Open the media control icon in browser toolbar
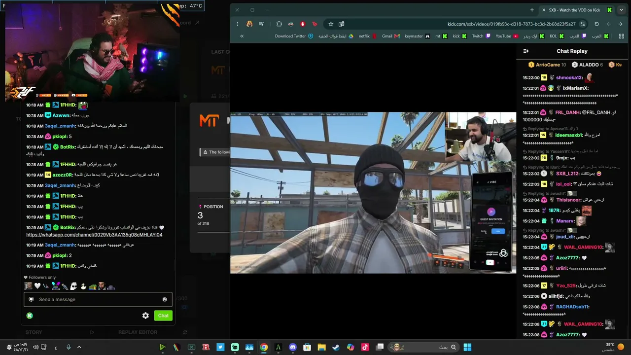631x355 pixels. coord(261,24)
